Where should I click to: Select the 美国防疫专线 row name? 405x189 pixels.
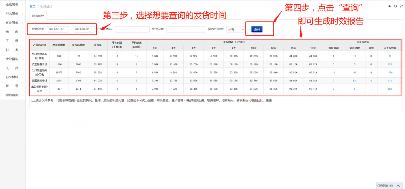pyautogui.click(x=39, y=81)
